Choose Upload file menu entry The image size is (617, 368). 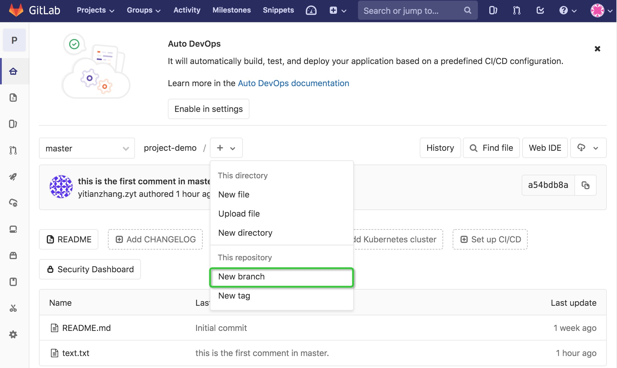(x=239, y=214)
